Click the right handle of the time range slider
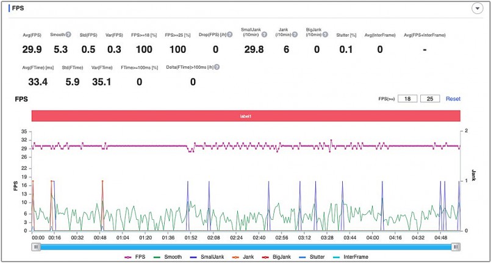 pyautogui.click(x=456, y=247)
